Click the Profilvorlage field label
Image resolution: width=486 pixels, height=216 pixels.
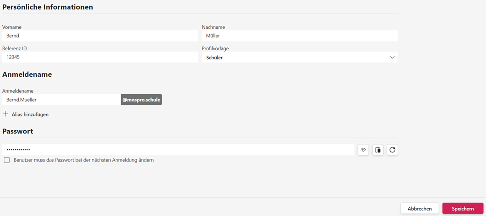click(215, 48)
